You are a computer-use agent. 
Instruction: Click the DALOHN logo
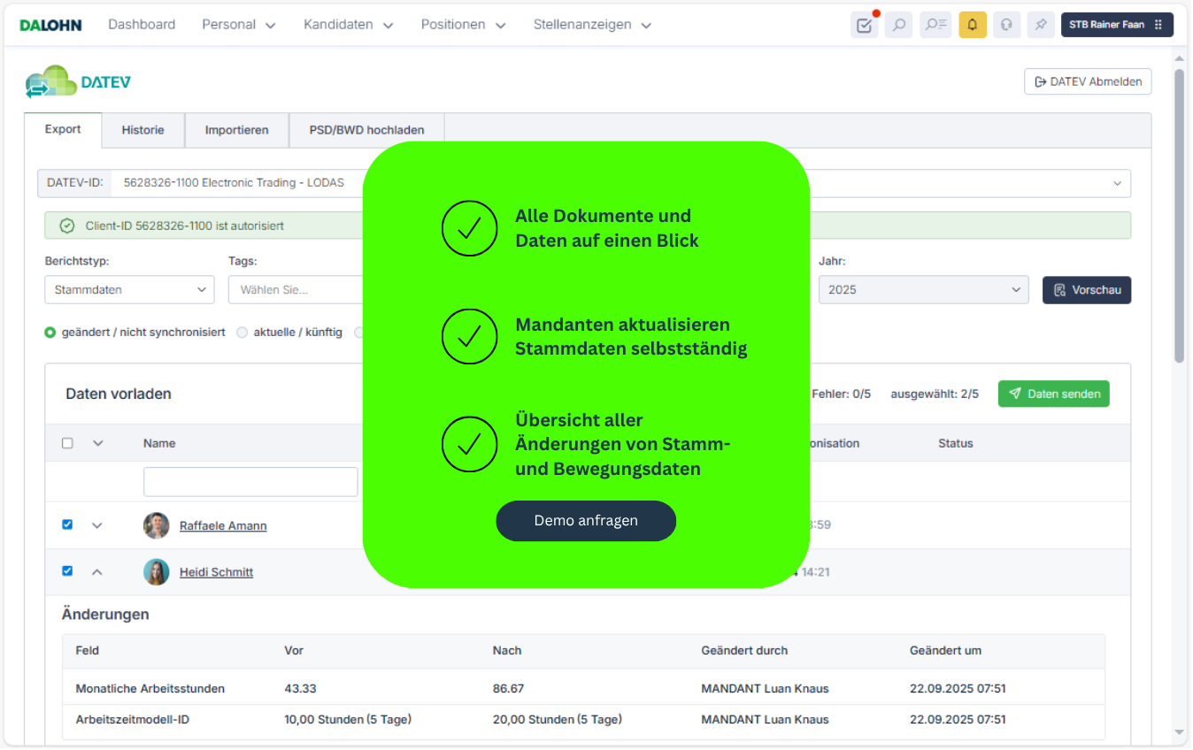tap(50, 25)
